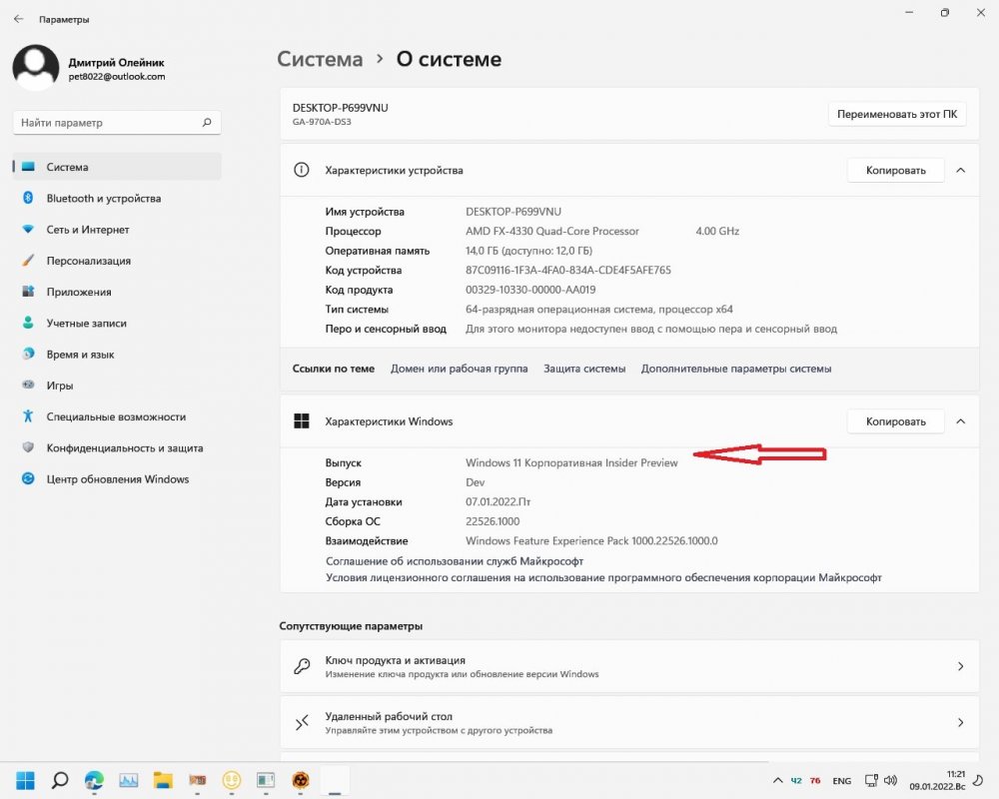This screenshot has height=799, width=999.
Task: Open Условия лицензионного соглашения link
Action: pyautogui.click(x=603, y=578)
